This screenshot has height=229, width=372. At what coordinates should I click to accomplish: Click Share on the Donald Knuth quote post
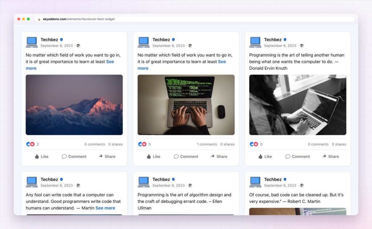(x=331, y=156)
